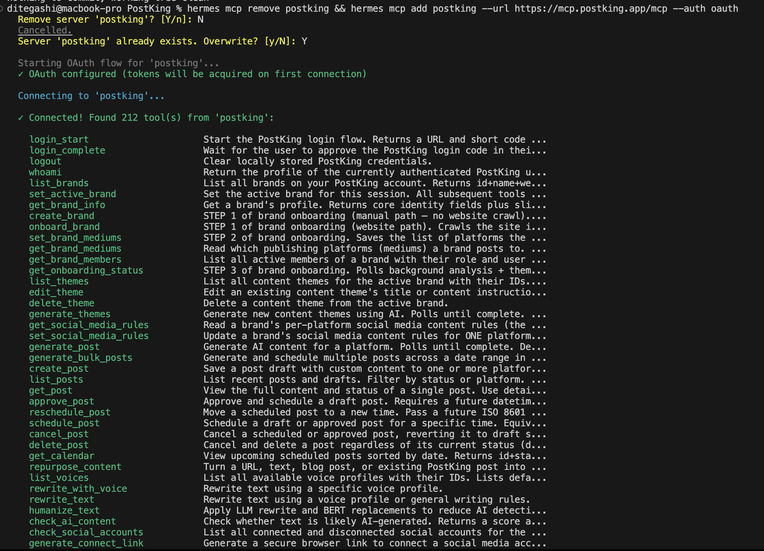Select the generate_connect_link tool name
This screenshot has height=551, width=764.
86,543
